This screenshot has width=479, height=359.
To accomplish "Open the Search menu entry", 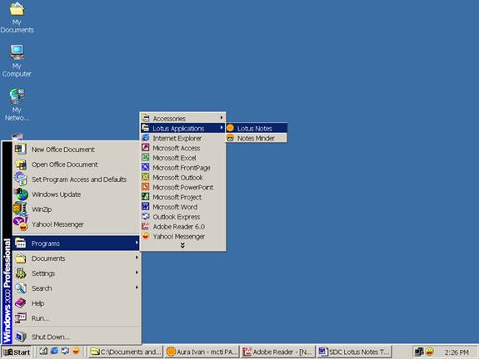I will (76, 288).
